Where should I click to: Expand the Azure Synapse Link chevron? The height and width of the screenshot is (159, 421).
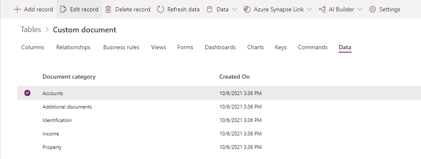pos(309,9)
